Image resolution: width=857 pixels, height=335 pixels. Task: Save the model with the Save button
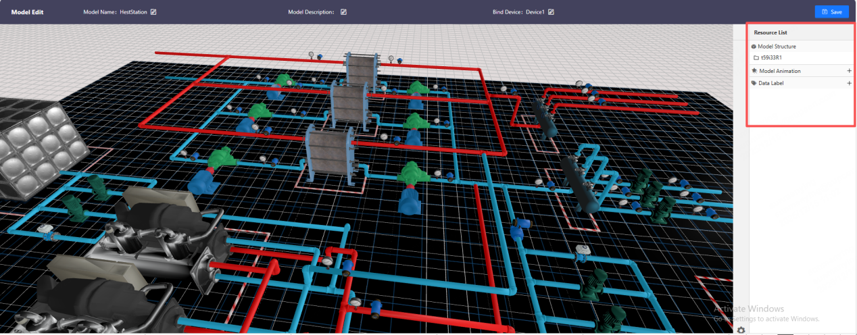[831, 12]
